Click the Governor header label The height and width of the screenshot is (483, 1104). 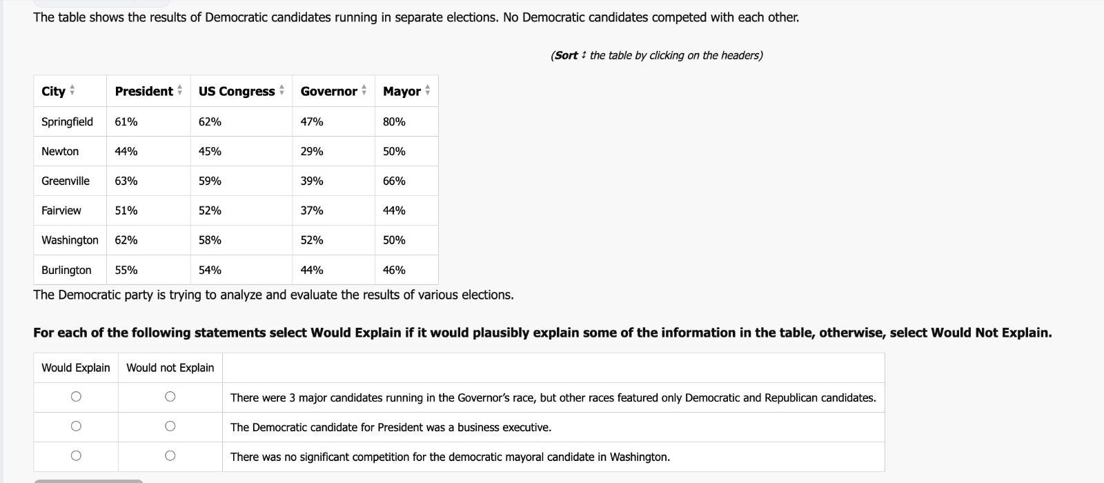pyautogui.click(x=328, y=91)
